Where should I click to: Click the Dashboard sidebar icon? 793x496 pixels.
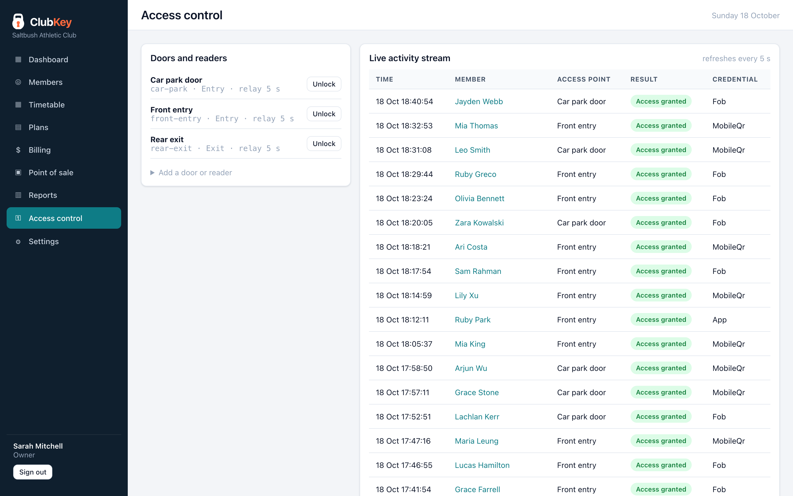click(x=18, y=59)
